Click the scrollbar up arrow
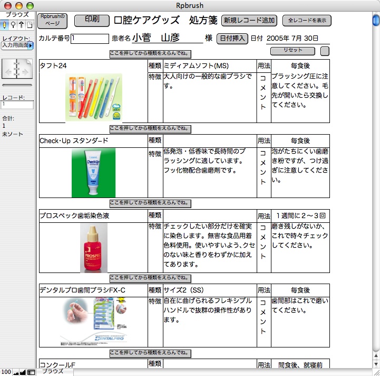Image resolution: width=380 pixels, height=376 pixels. 376,356
